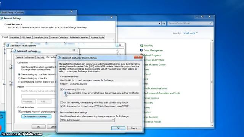This screenshot has width=244, height=137.
Task: Open Recovery in Control Panel
Action: click(148, 103)
